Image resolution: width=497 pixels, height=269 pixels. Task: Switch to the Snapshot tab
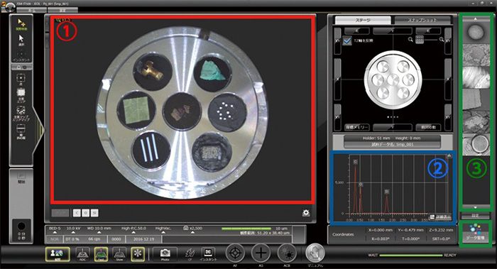[422, 20]
